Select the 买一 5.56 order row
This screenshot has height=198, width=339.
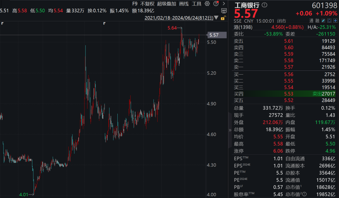point(284,75)
